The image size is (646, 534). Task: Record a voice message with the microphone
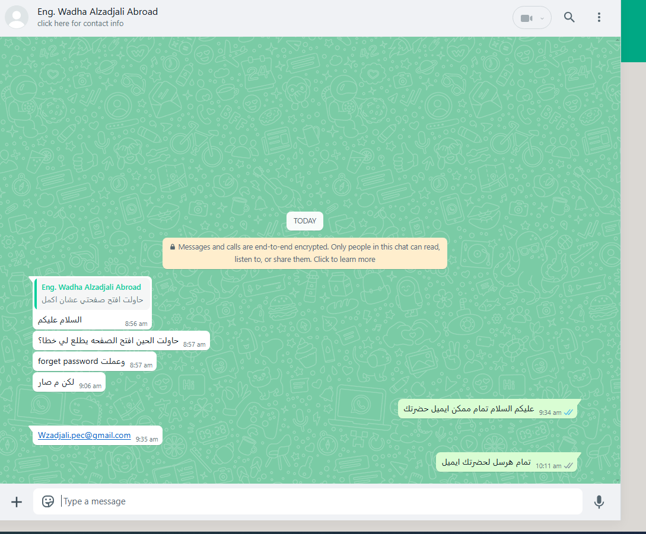[599, 501]
